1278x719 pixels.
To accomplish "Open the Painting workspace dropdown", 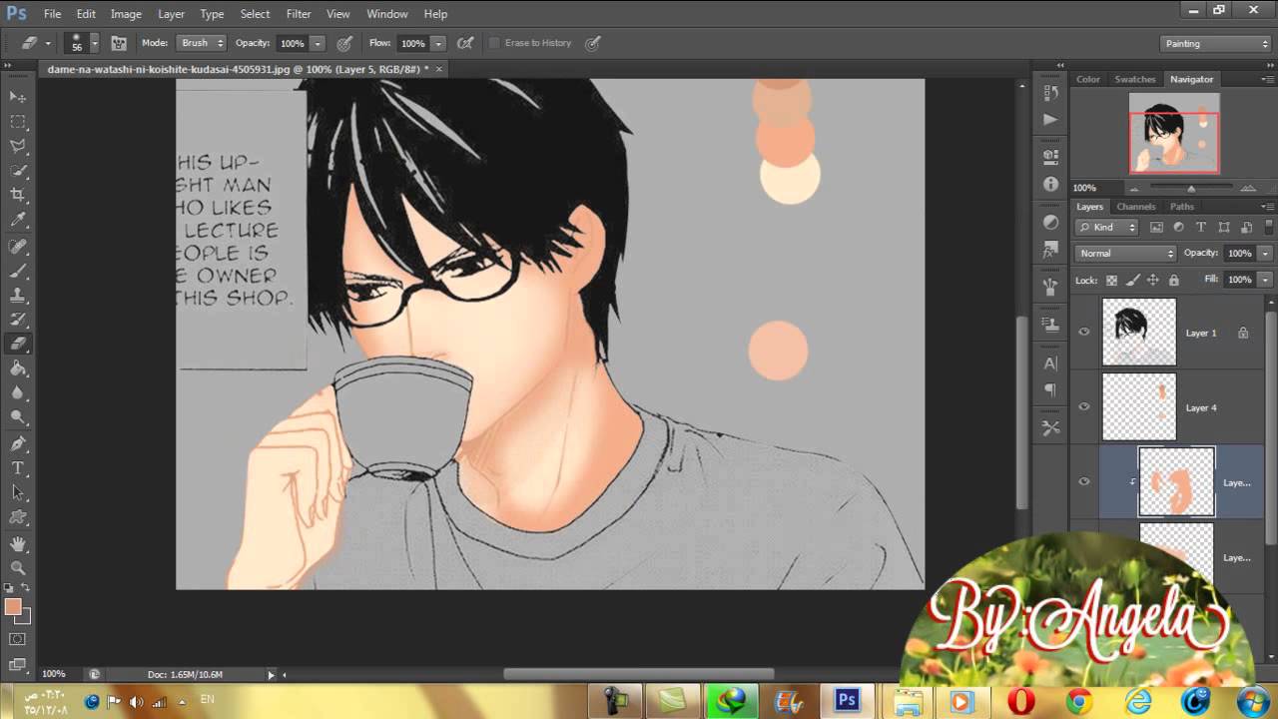I will click(1215, 44).
